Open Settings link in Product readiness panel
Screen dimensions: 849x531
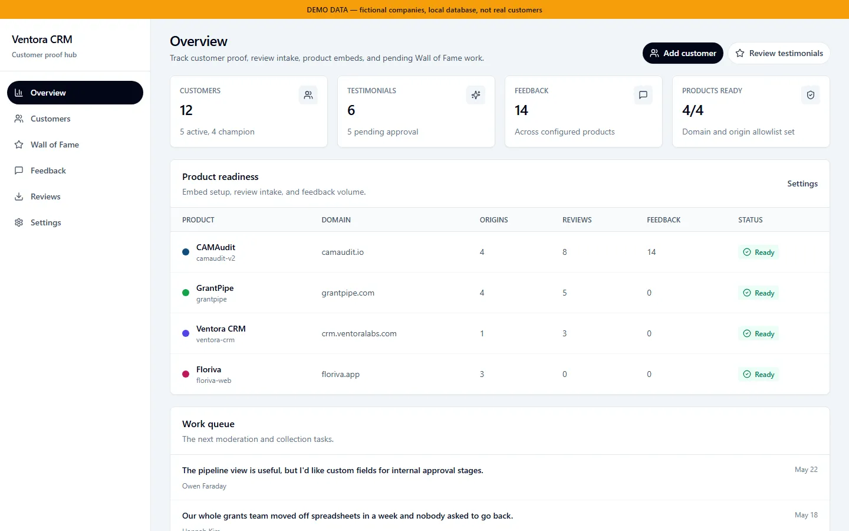[802, 183]
